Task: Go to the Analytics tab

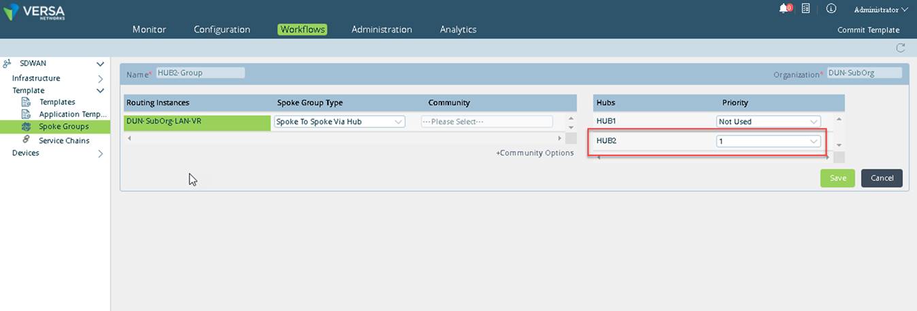Action: pyautogui.click(x=458, y=29)
